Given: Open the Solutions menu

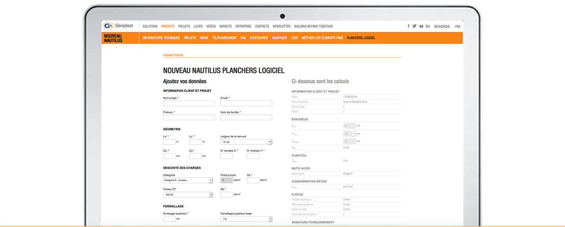Looking at the screenshot, I should pyautogui.click(x=150, y=26).
